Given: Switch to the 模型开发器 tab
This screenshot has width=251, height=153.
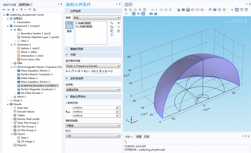Looking at the screenshot, I should (x=10, y=5).
